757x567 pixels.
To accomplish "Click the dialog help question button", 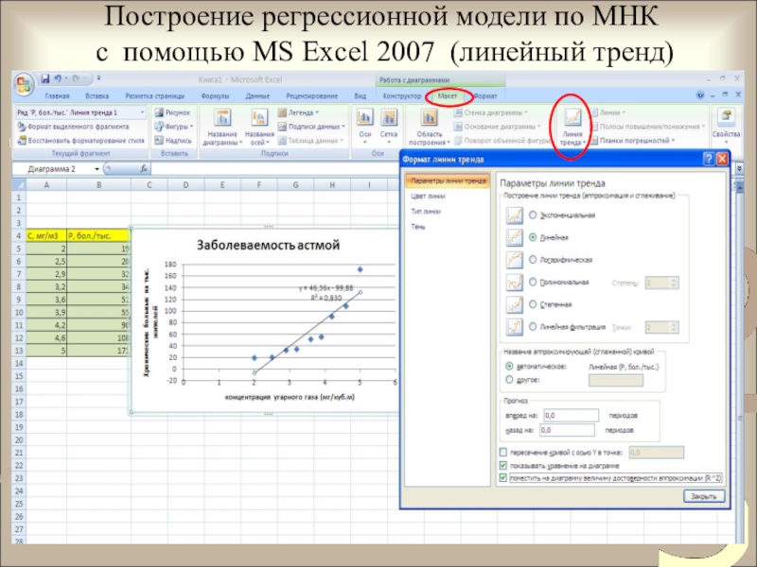I will (708, 159).
